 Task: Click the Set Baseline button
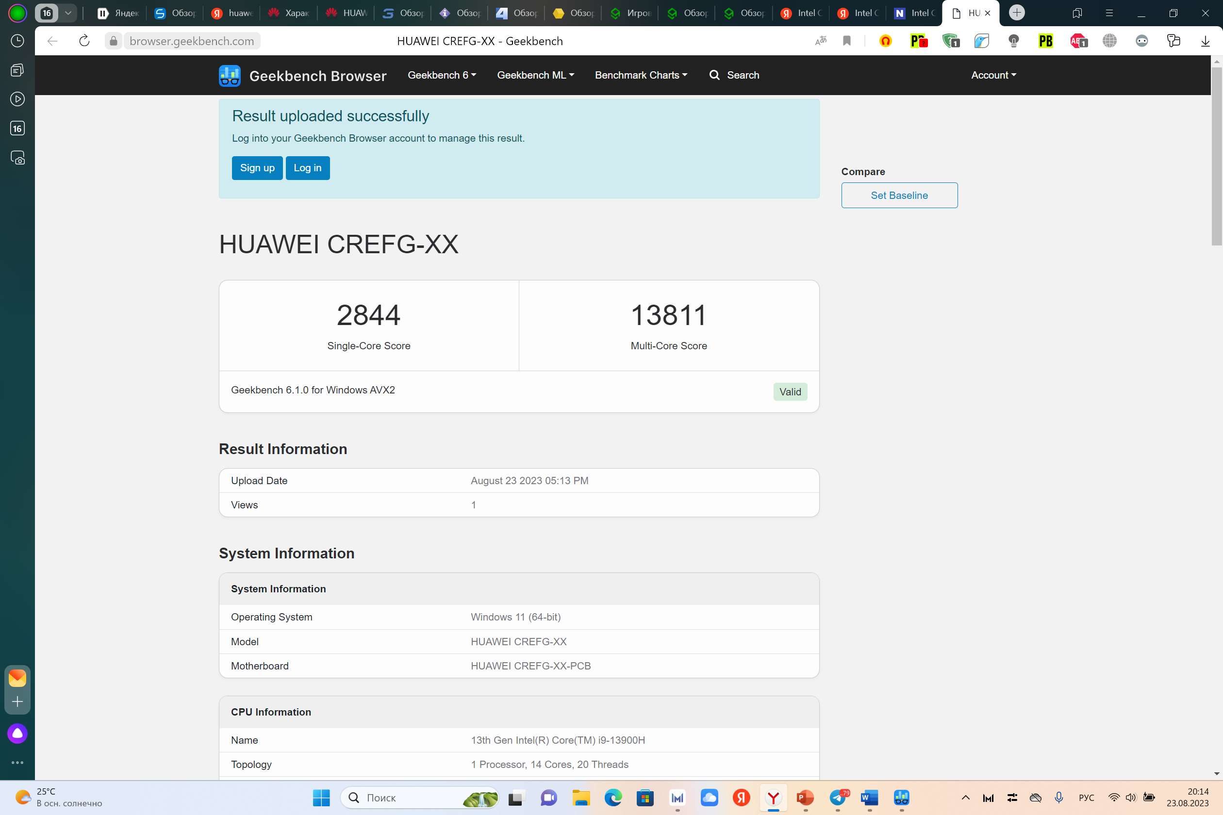pyautogui.click(x=899, y=196)
